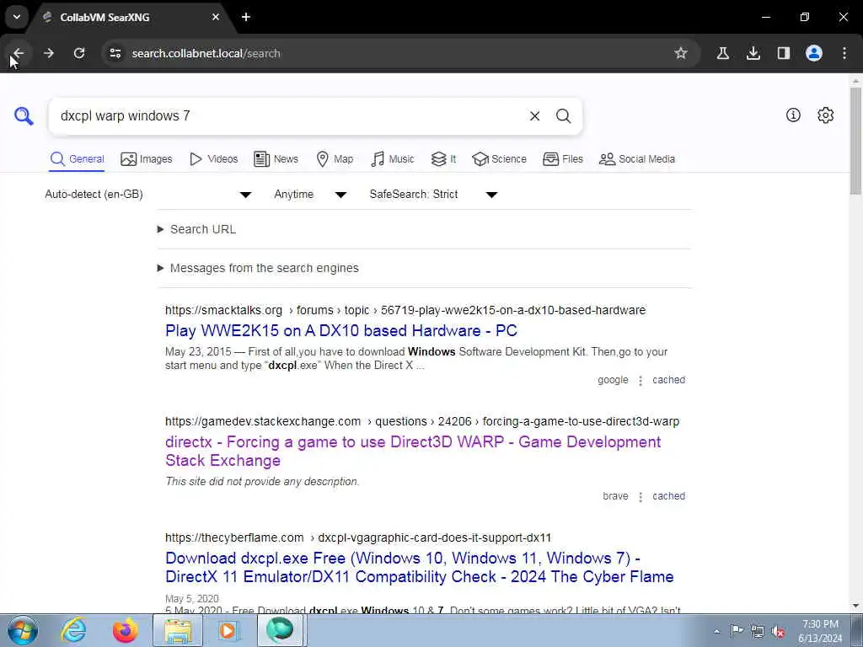Open Download dxcpl.exe Free result link
Viewport: 863px width, 647px height.
point(420,567)
